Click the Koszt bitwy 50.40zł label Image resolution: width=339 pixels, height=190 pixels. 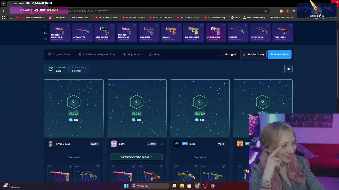pos(79,69)
